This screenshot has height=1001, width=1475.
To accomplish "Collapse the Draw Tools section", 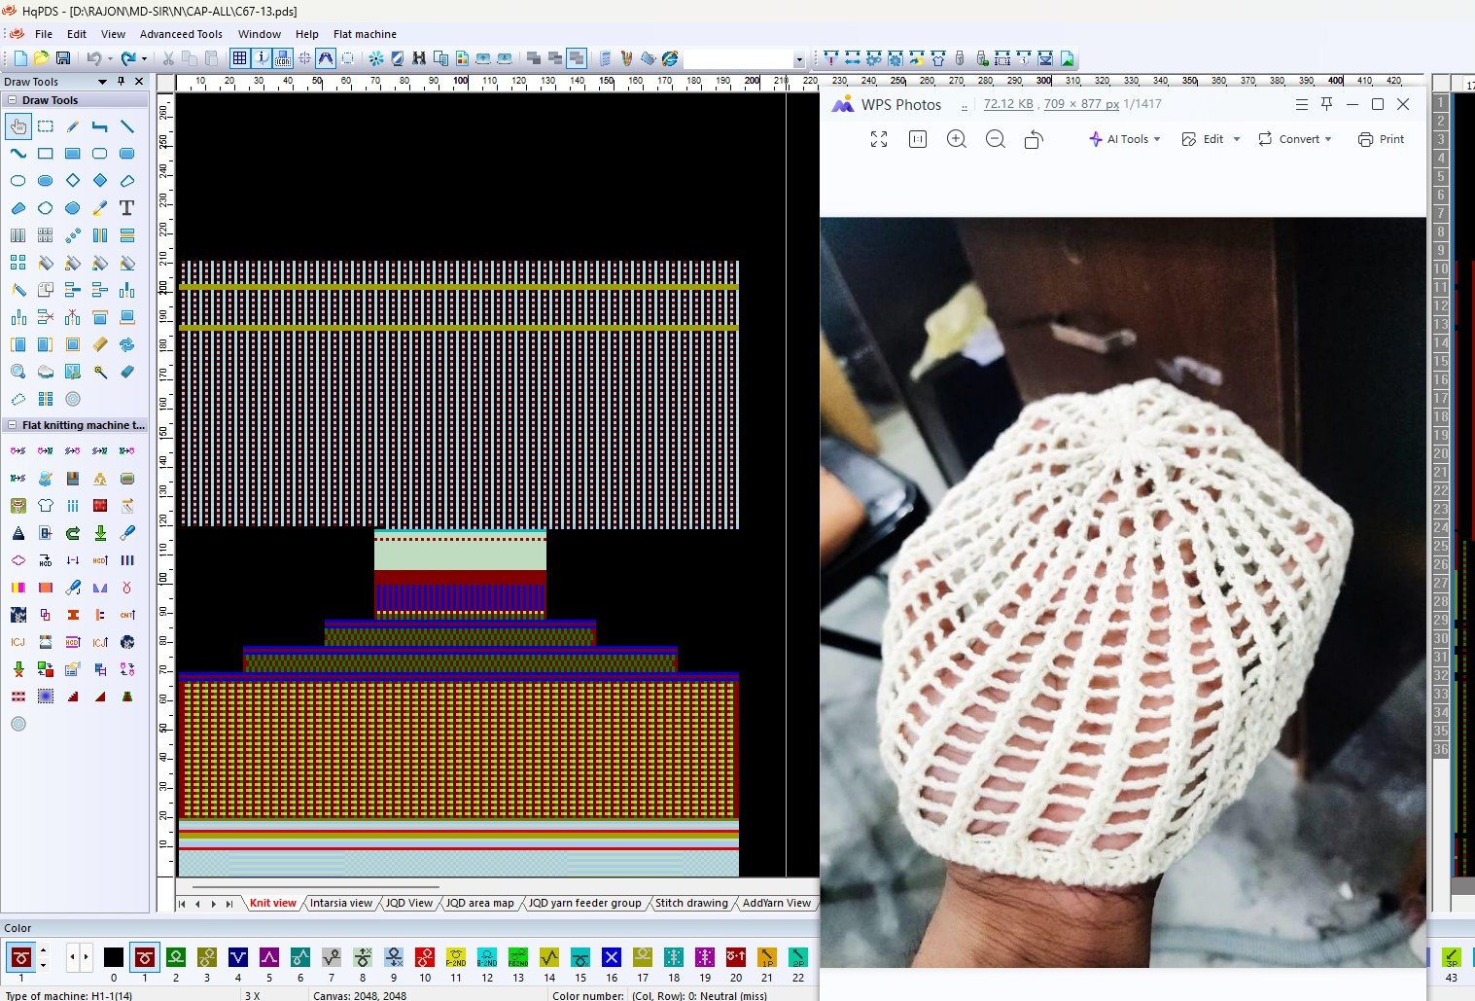I will [x=13, y=100].
